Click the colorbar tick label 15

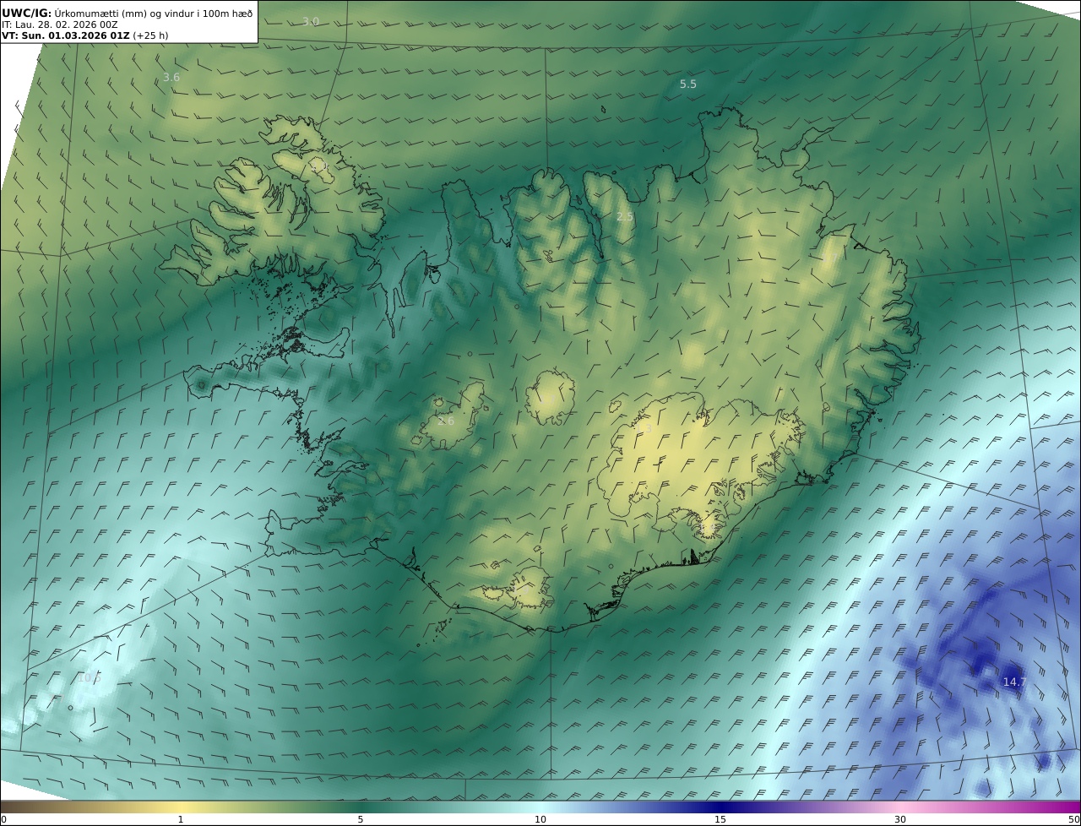click(x=720, y=819)
